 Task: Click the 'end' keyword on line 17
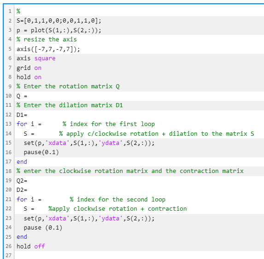pyautogui.click(x=22, y=162)
